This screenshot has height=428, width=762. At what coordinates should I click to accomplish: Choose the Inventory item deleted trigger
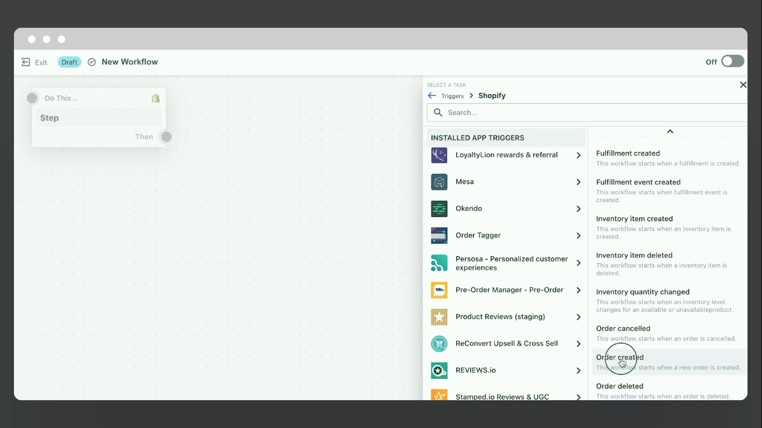pos(668,264)
